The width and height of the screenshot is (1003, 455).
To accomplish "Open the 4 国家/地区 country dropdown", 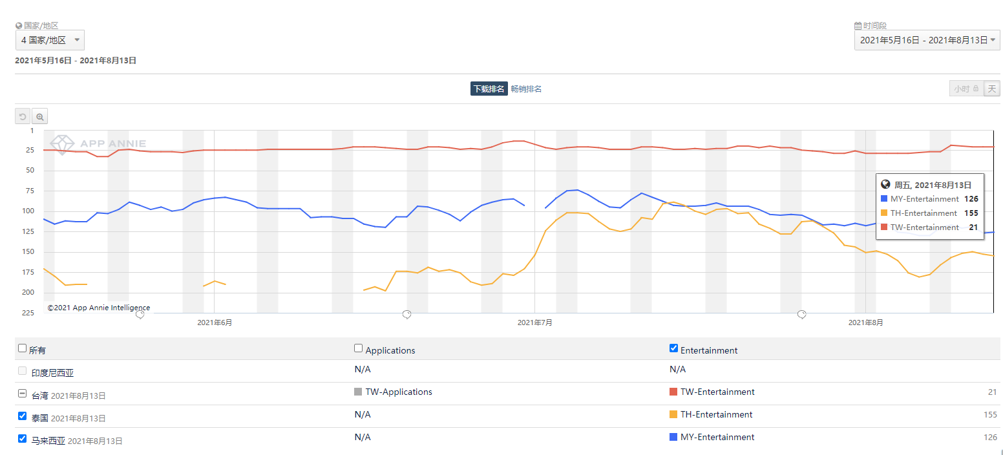I will [x=50, y=40].
